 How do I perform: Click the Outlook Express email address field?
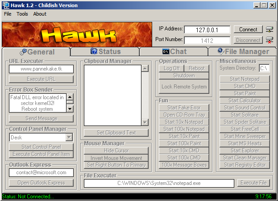coord(41,172)
